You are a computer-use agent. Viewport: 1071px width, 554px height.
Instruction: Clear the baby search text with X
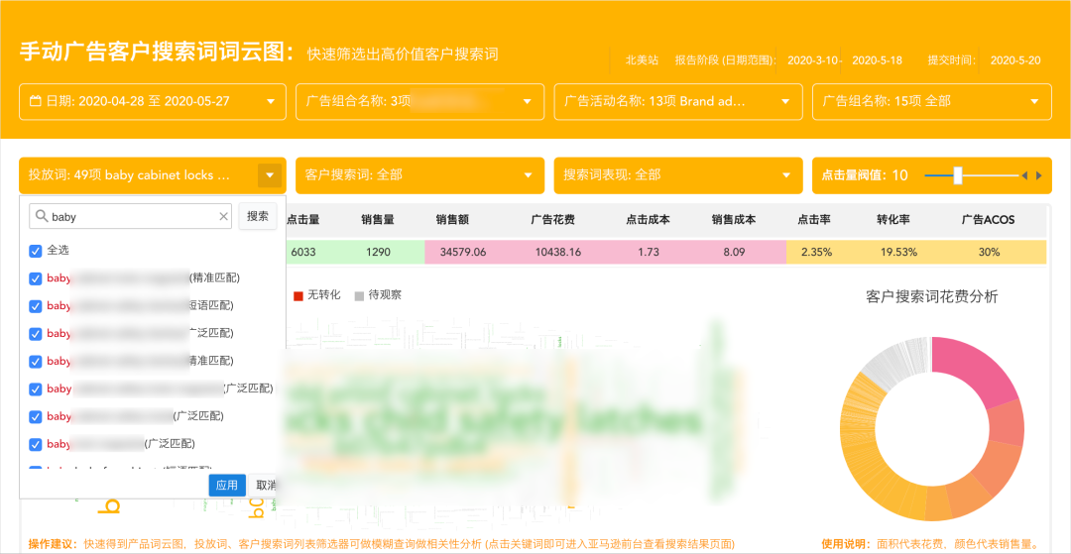tap(223, 216)
